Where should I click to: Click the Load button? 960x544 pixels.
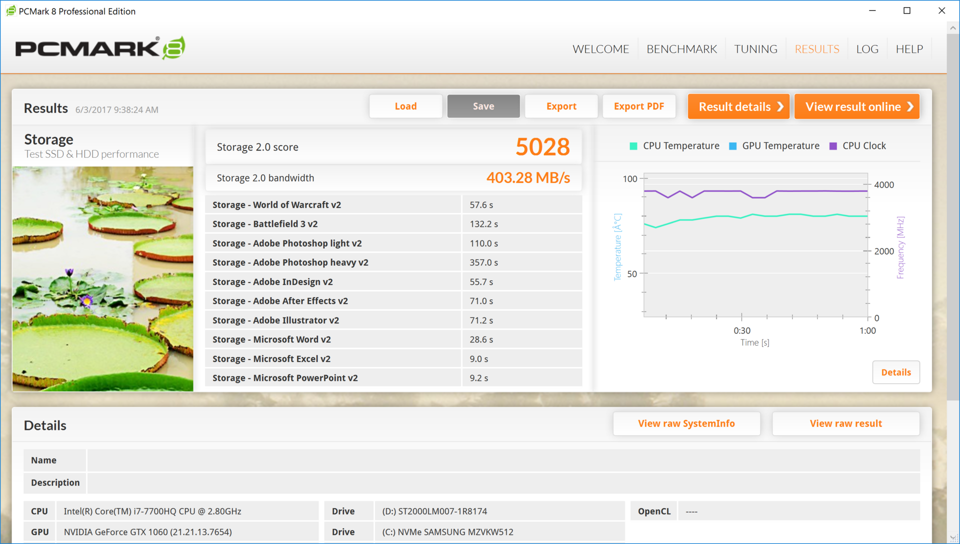tap(405, 106)
